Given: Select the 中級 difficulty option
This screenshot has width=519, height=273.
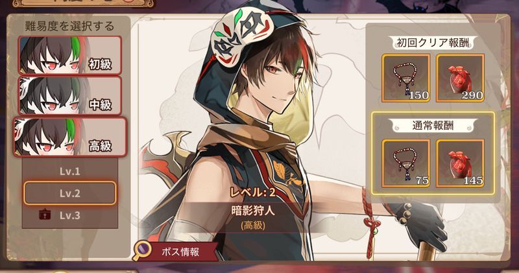Looking at the screenshot, I should [70, 96].
